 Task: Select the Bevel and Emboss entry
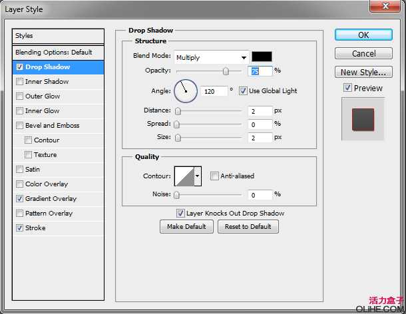pos(52,126)
